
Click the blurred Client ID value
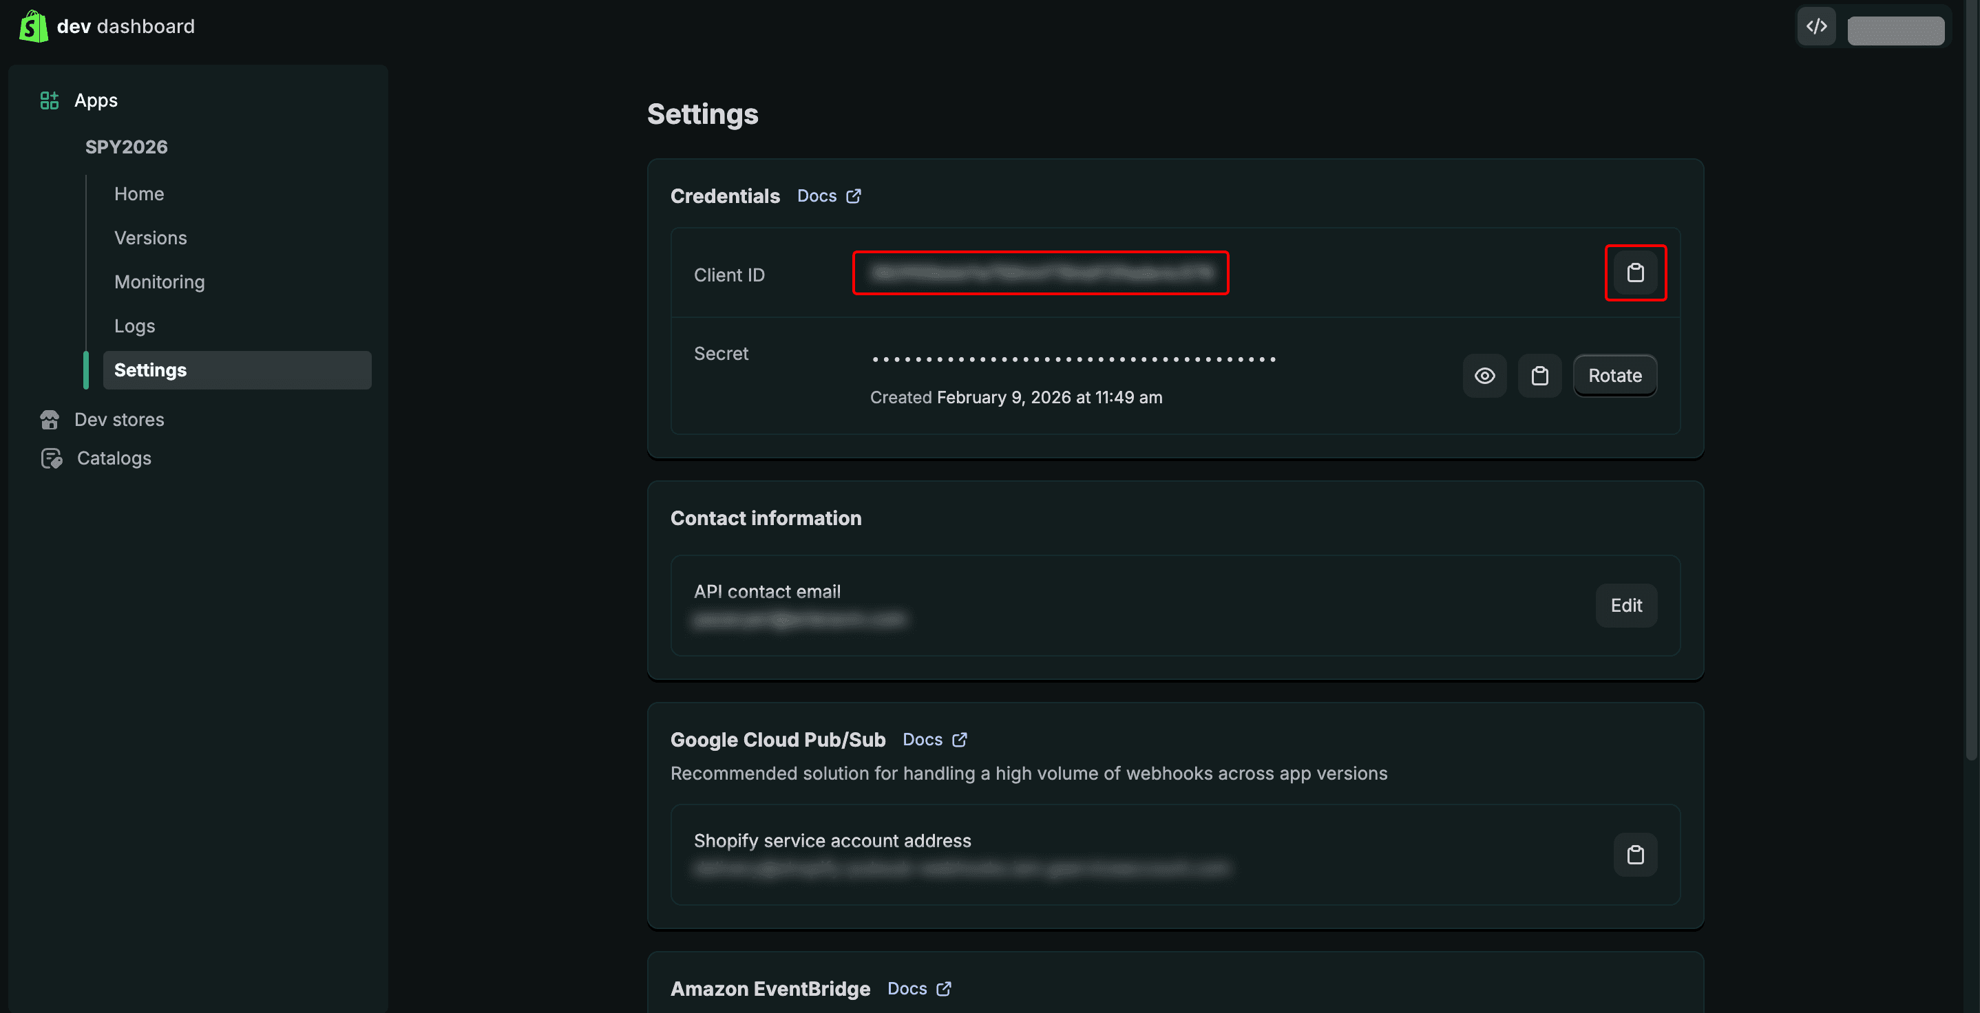pyautogui.click(x=1040, y=273)
